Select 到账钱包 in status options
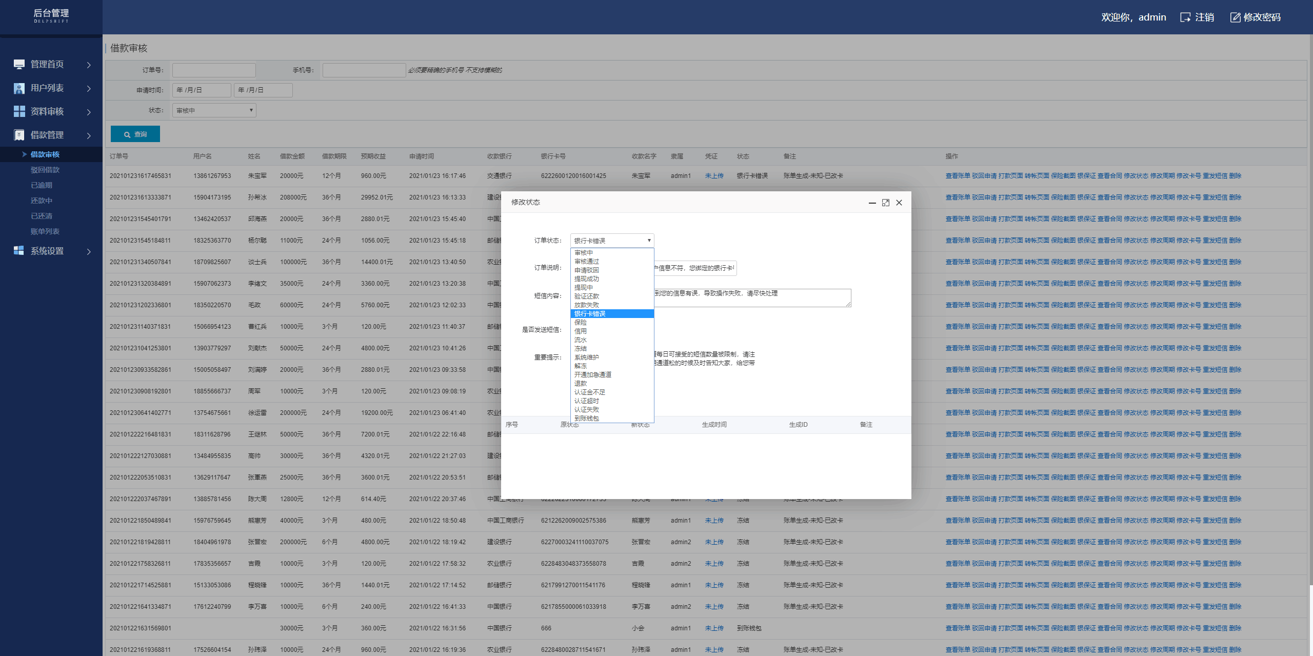The width and height of the screenshot is (1313, 656). (586, 419)
